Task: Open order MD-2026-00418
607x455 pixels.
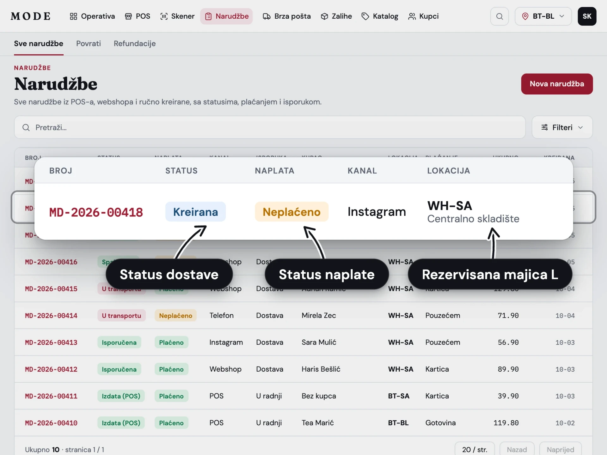Action: 96,212
